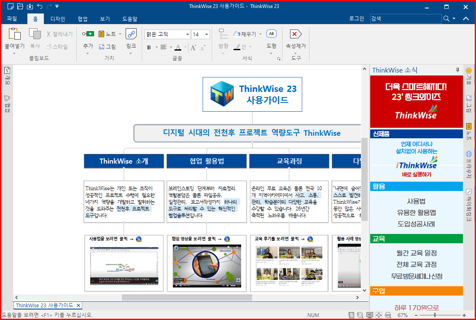
Task: Click the Remove properties (속성제거) icon
Action: point(296,34)
